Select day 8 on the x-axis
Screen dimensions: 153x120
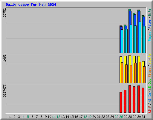(41, 117)
